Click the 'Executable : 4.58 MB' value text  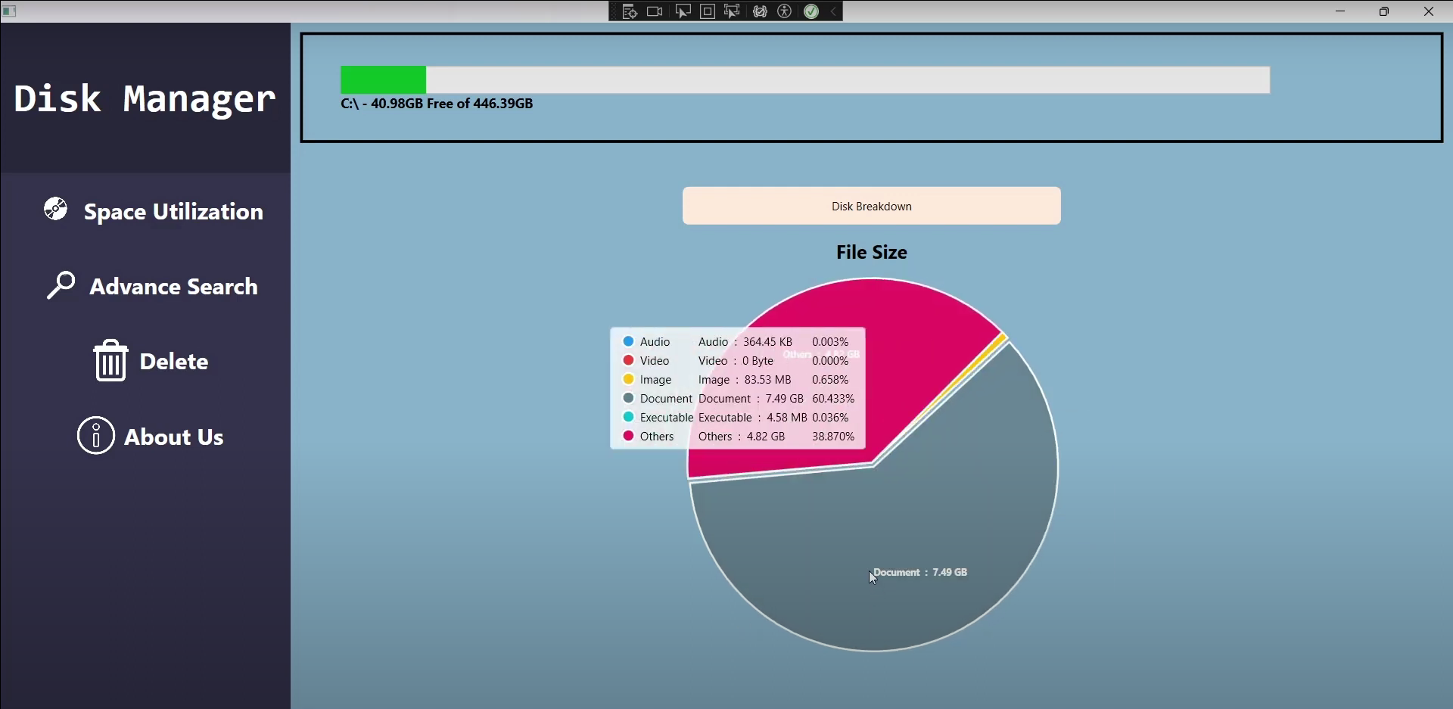coord(752,418)
